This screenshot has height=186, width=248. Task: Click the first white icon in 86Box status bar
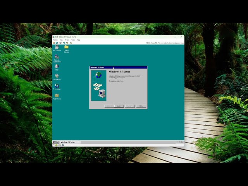point(53,145)
